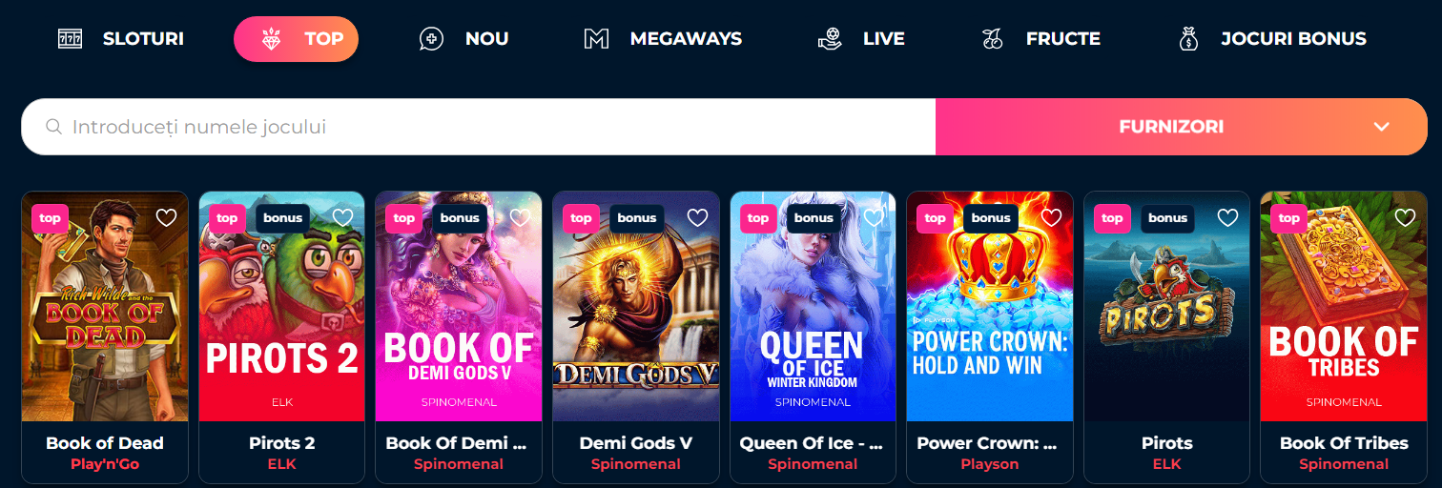Click the Play'nGo provider link
Screen dimensions: 1442x488
pos(105,464)
